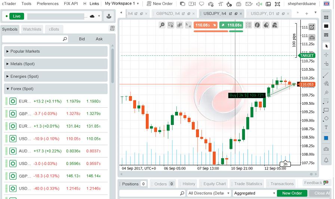Open My Workspace 1 dropdown

click(122, 3)
